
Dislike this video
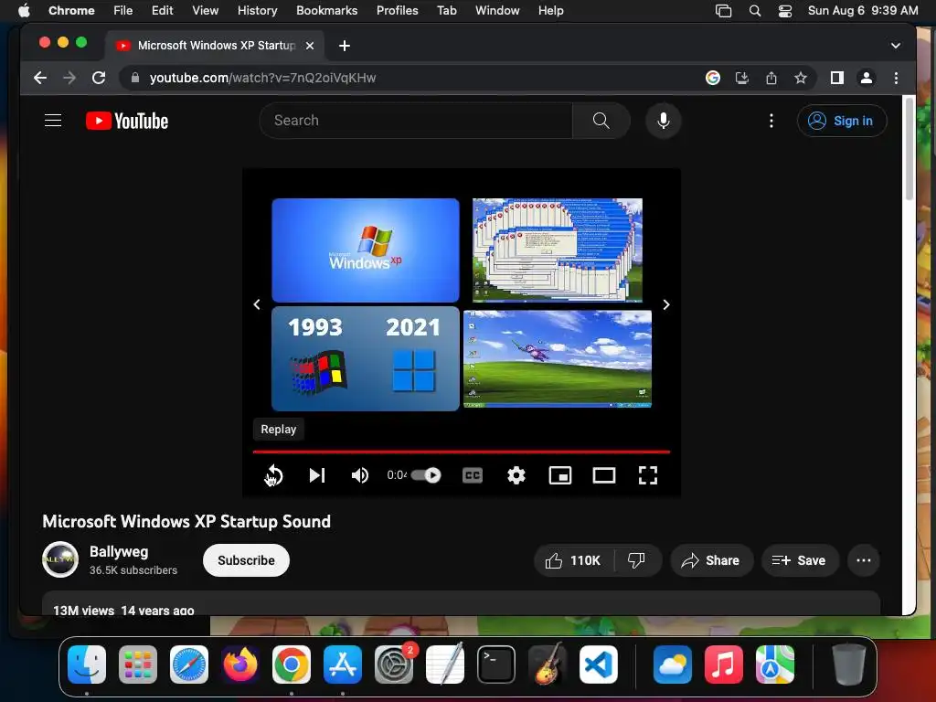636,560
